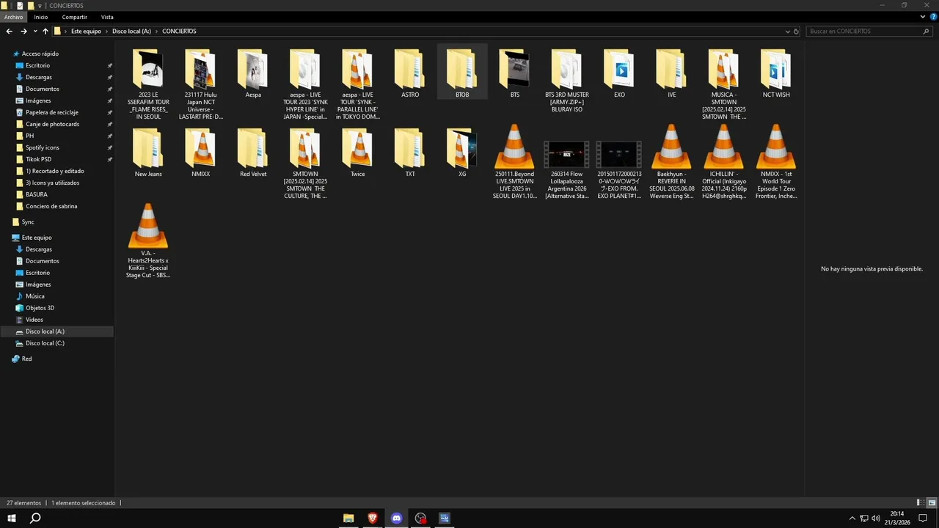Select the Aespa folder
The height and width of the screenshot is (528, 939).
pos(253,72)
